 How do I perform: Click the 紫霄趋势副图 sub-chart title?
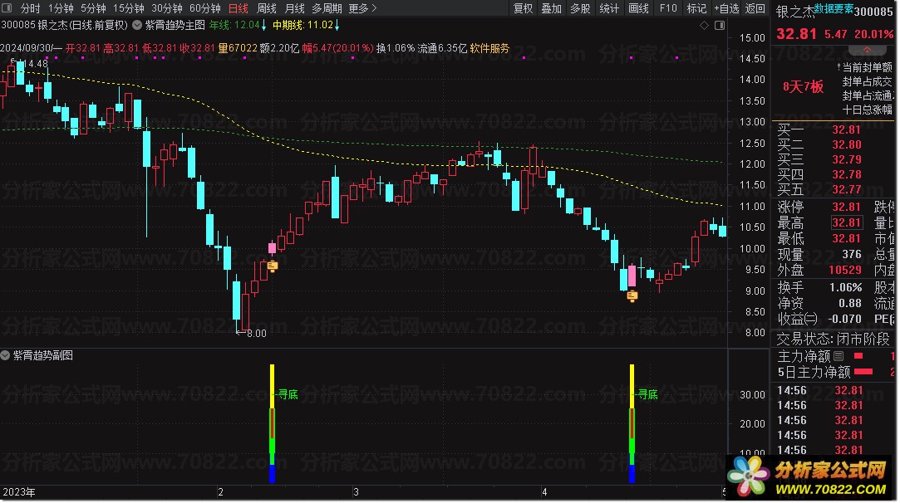coord(43,355)
